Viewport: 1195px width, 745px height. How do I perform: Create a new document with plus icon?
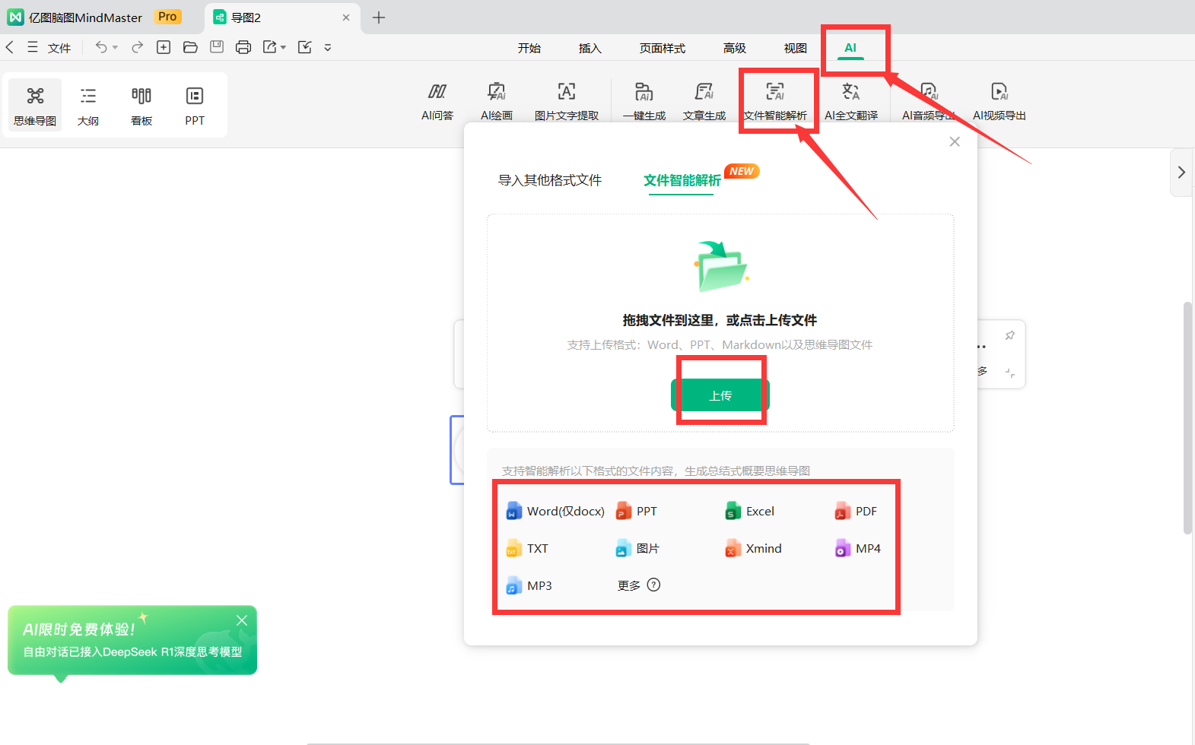[164, 47]
